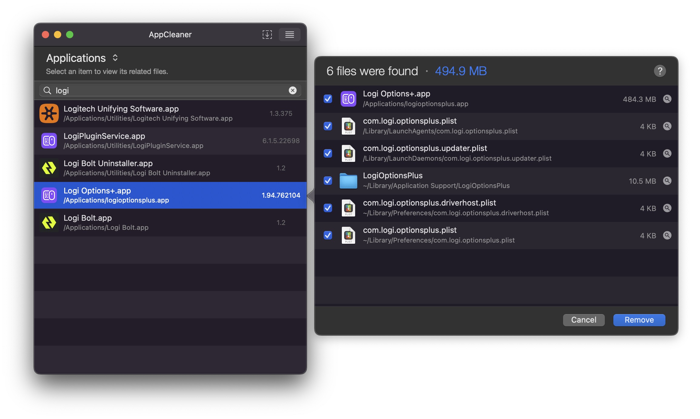
Task: Click magnifier icon for LogiOptionsPlus folder row
Action: (x=667, y=181)
